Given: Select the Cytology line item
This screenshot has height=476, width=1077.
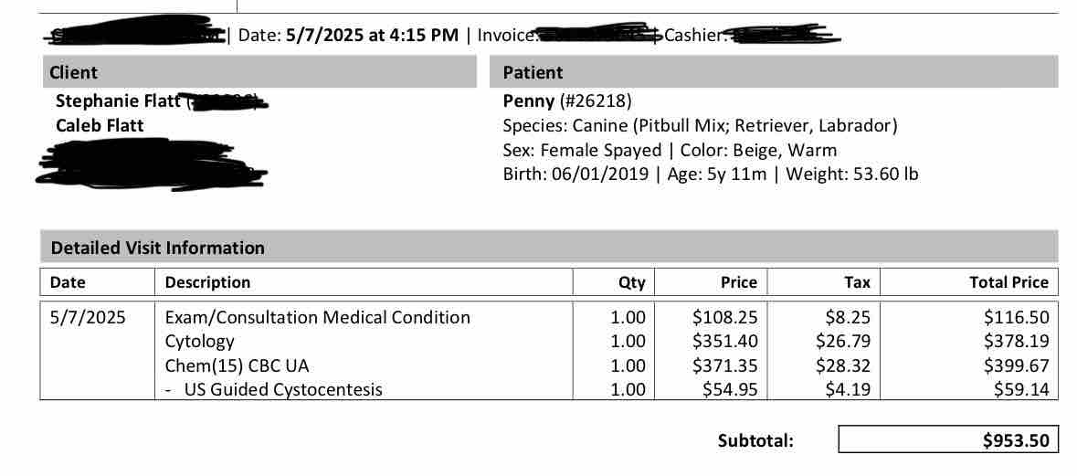Looking at the screenshot, I should point(200,342).
